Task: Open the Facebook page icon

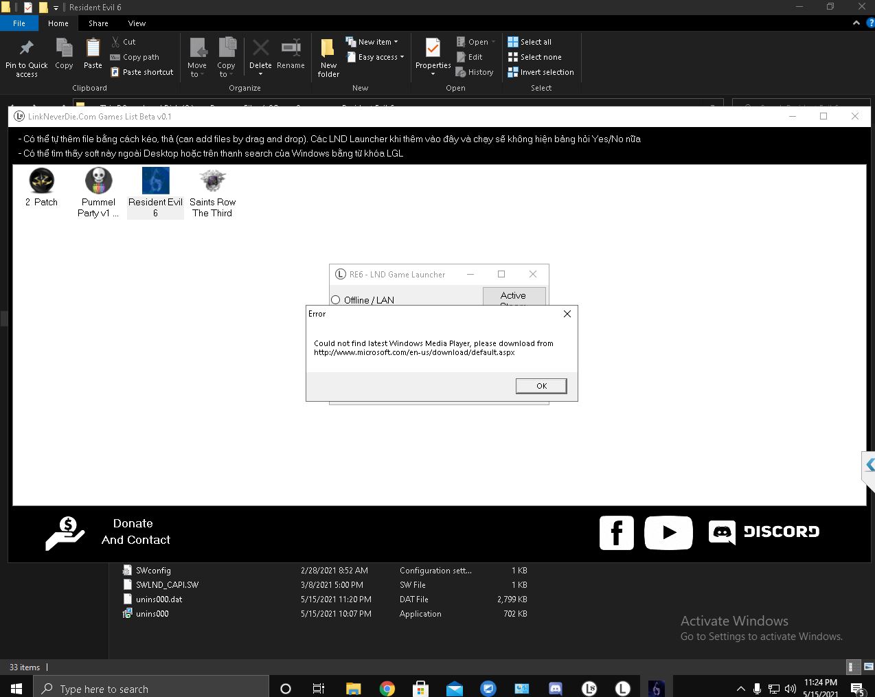Action: point(616,532)
